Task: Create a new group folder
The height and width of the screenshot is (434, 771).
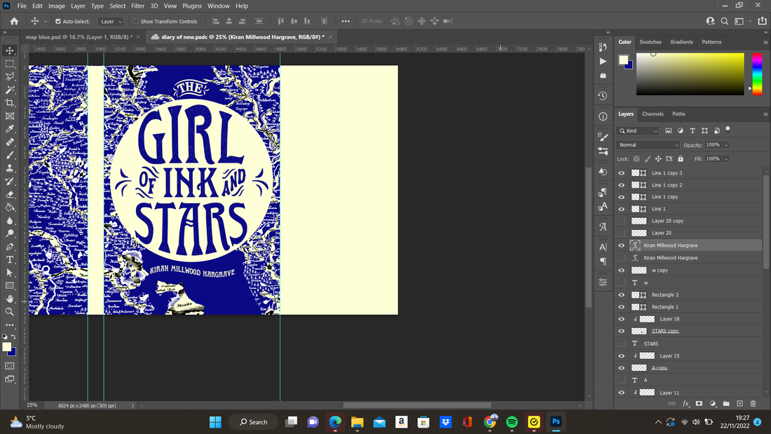Action: click(x=726, y=403)
